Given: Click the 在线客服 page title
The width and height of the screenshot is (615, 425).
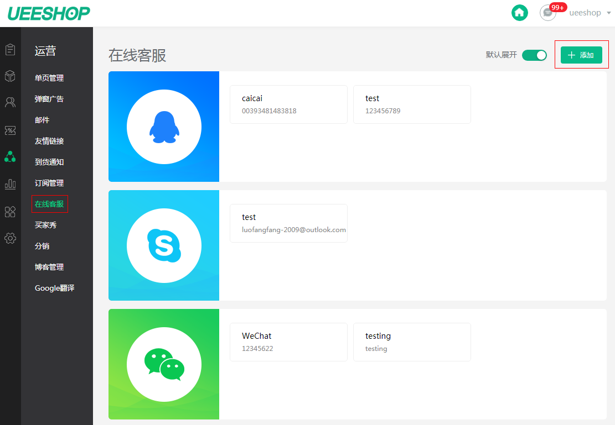Looking at the screenshot, I should [x=137, y=55].
